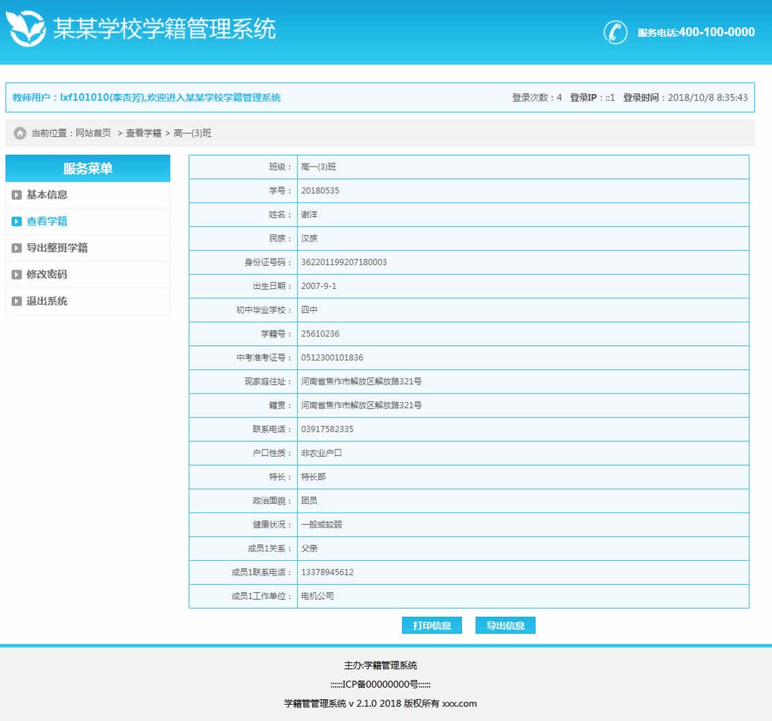Click arrow icon beside 基本信息
The height and width of the screenshot is (721, 772).
tap(17, 195)
